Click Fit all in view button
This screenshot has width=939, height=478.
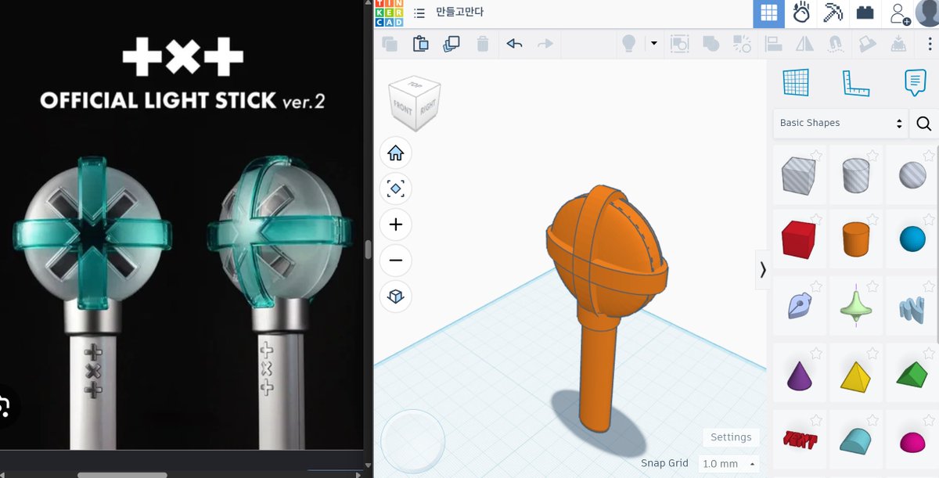click(395, 189)
